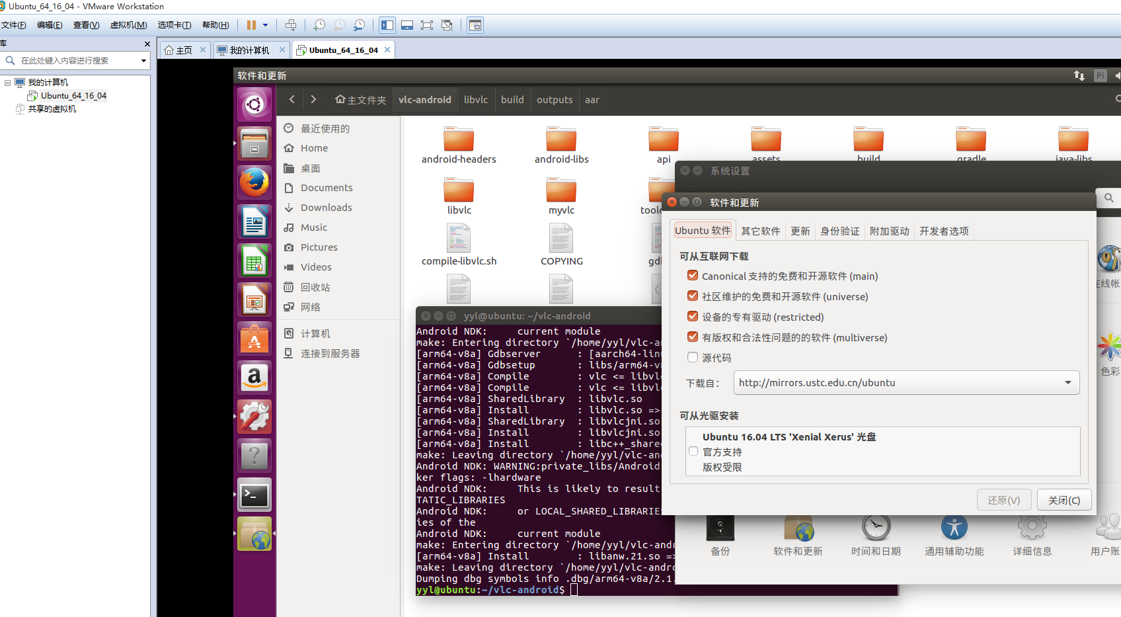
Task: Go forward in Files navigation
Action: pyautogui.click(x=313, y=100)
